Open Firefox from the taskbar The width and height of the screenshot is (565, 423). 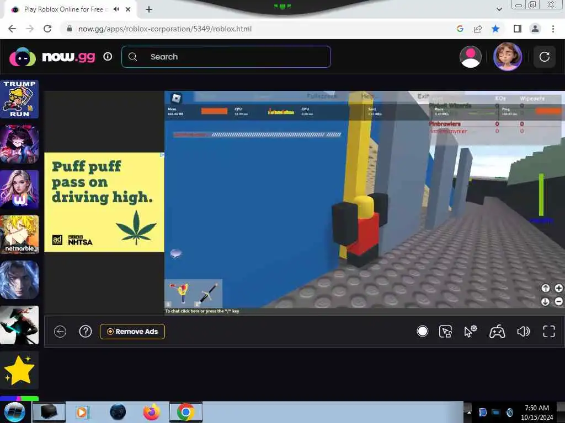(151, 412)
